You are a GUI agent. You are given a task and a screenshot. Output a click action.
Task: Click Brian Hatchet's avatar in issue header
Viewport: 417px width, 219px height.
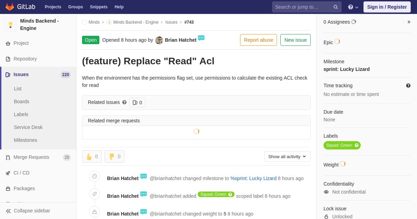click(x=159, y=40)
